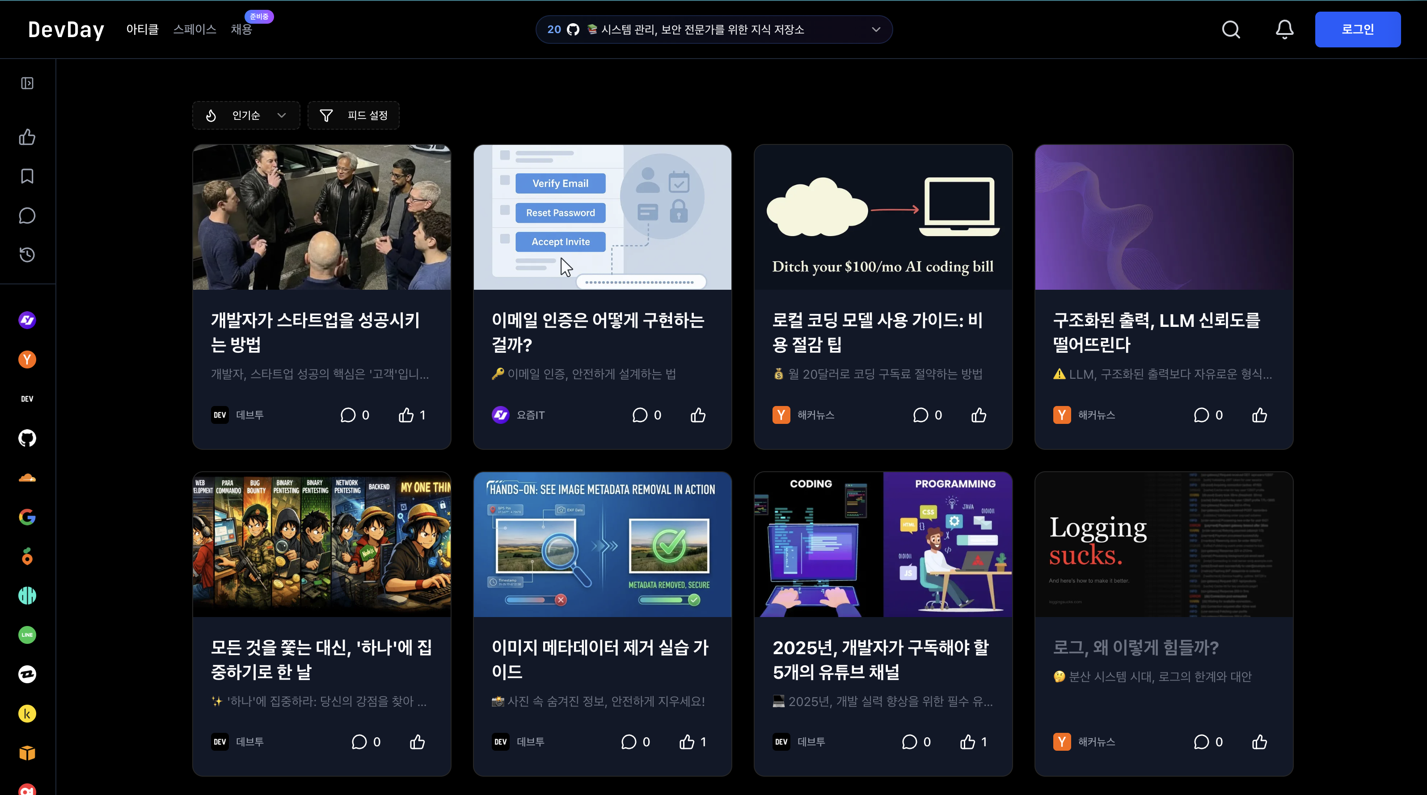Open article title 2025년, 개발자가 구독해야 할 5개의 유튜브 채널
The width and height of the screenshot is (1427, 795).
[x=881, y=659]
